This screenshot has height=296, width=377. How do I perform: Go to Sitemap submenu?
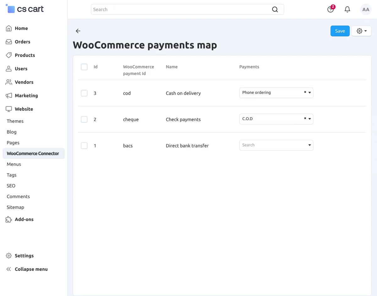click(x=15, y=207)
